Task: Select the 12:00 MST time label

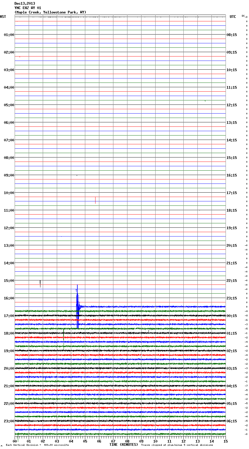Action: click(x=9, y=228)
